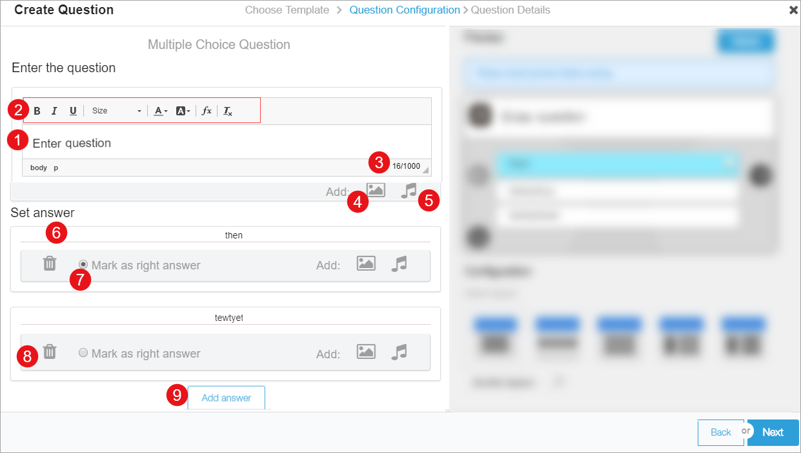This screenshot has width=801, height=453.
Task: Expand the text color picker dropdown
Action: pos(161,111)
